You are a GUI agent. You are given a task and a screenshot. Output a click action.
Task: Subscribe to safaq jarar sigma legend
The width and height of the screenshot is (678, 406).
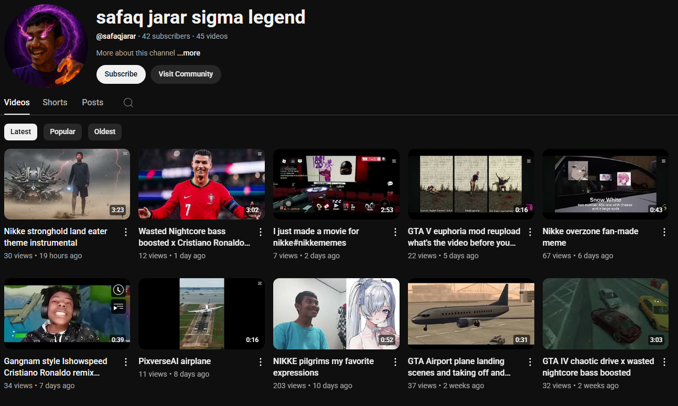[121, 74]
